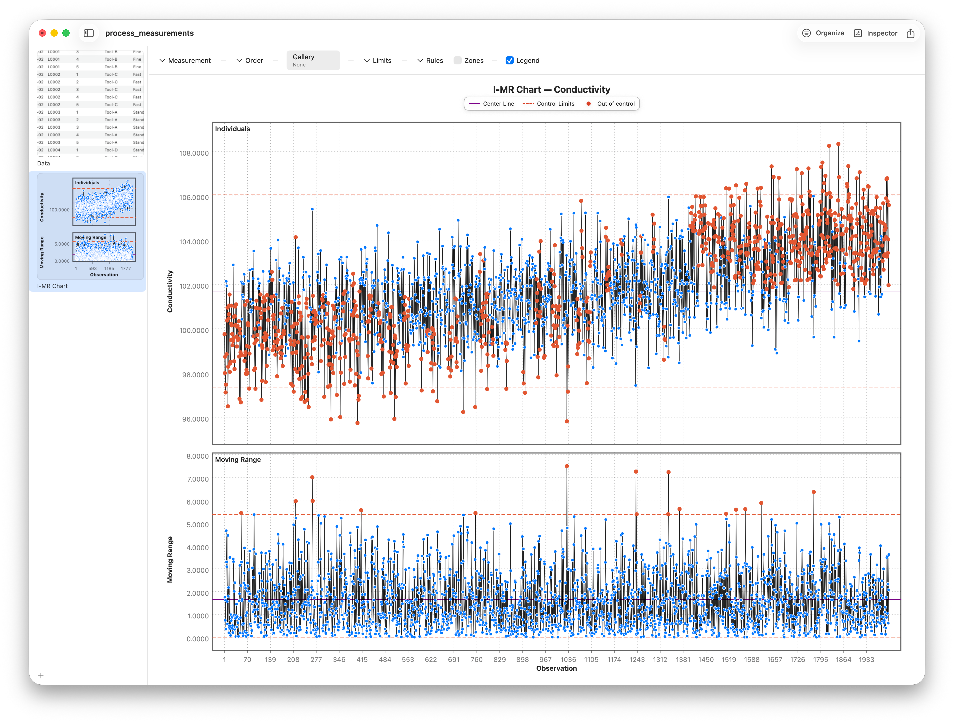This screenshot has height=723, width=954.
Task: Click the Control Limits dashed legend marker
Action: coord(528,104)
